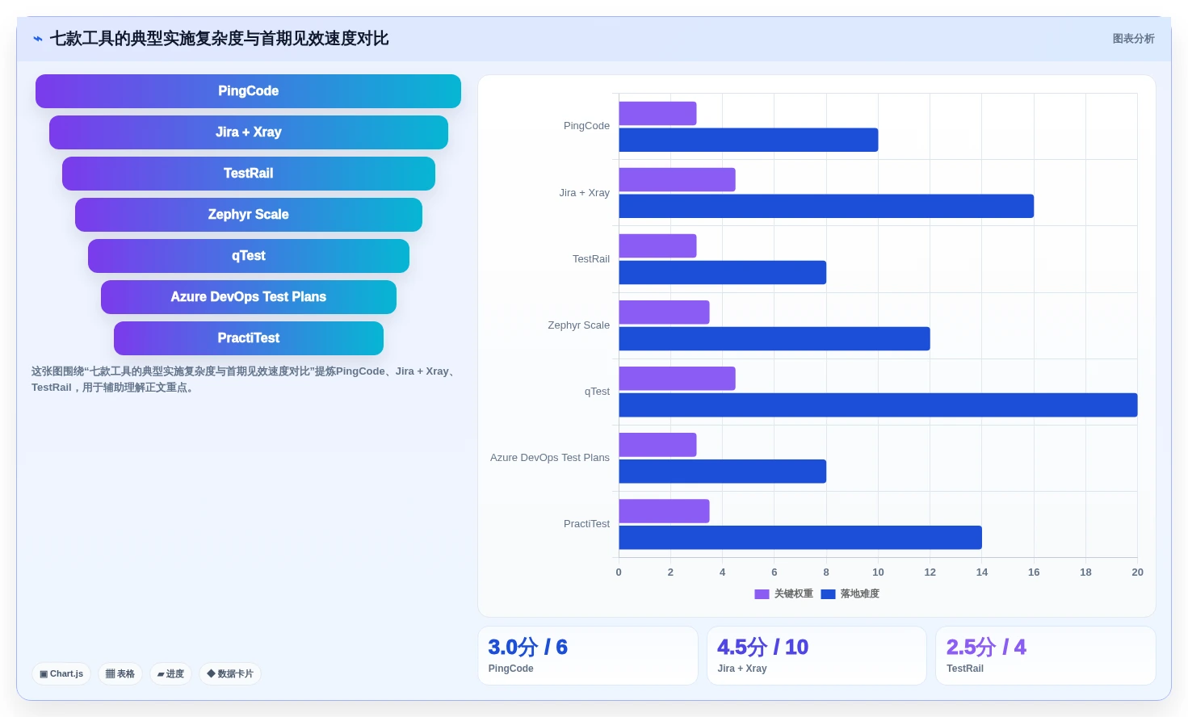The image size is (1188, 717).
Task: Click Zephyr Scale blue chart bar
Action: 775,338
